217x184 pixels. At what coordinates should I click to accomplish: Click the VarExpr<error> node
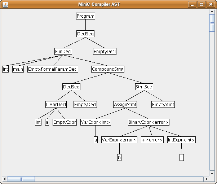click(119, 140)
